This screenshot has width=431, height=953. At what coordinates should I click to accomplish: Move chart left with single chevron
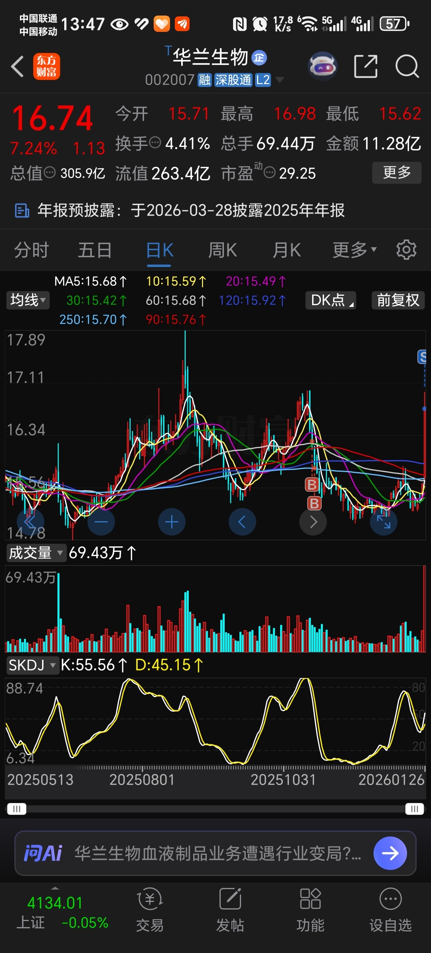(x=242, y=522)
